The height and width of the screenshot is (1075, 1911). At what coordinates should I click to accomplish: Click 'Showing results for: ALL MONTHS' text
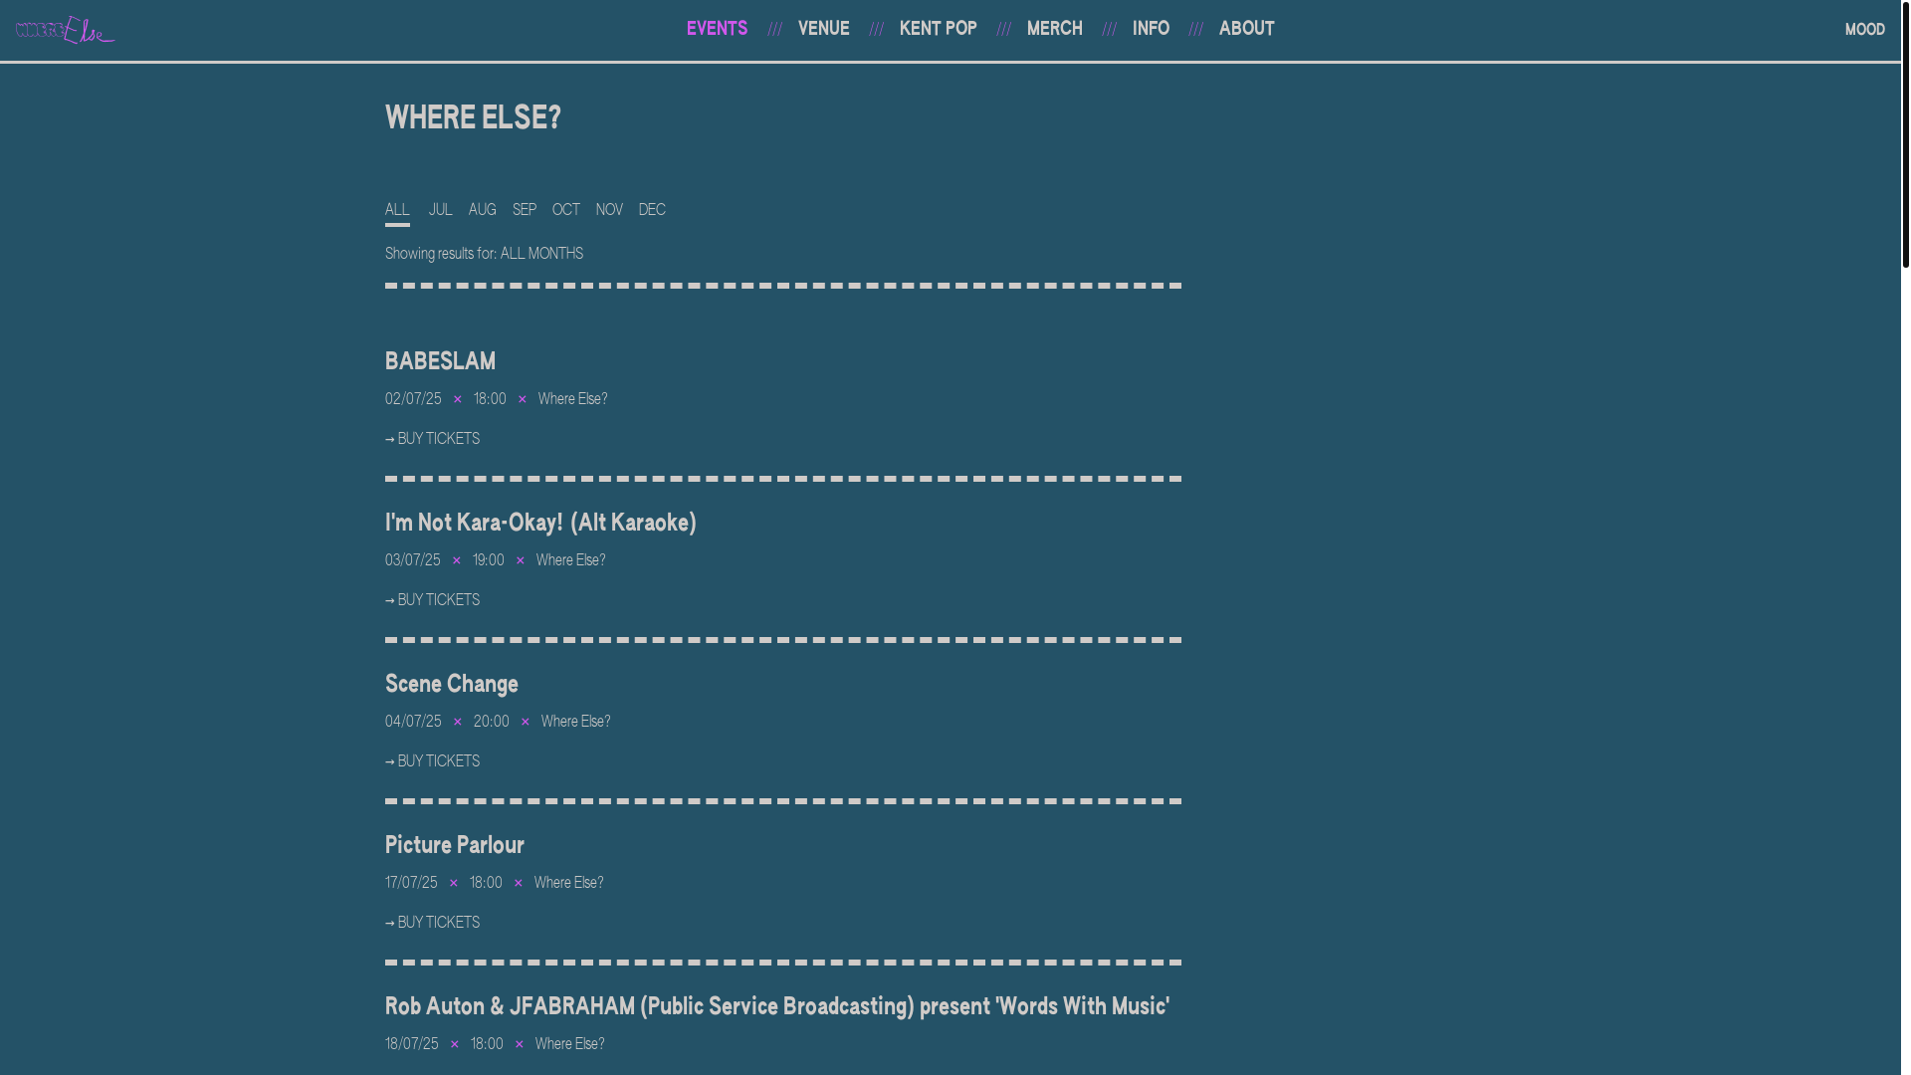pos(484,254)
